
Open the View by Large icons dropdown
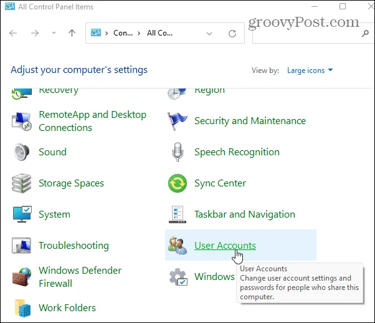[310, 70]
